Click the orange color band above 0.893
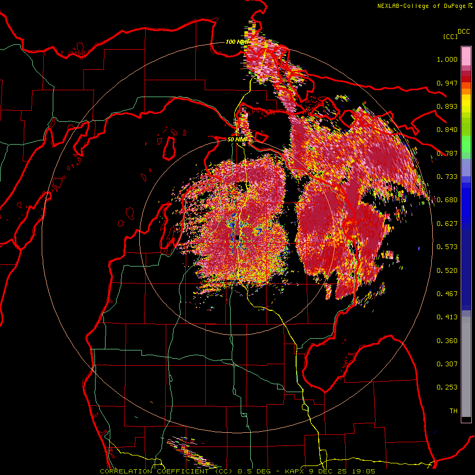Viewport: 475px width, 475px height. click(x=466, y=91)
